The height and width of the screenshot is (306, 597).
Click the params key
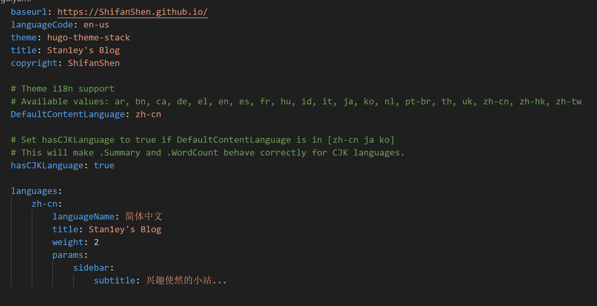[x=68, y=255]
